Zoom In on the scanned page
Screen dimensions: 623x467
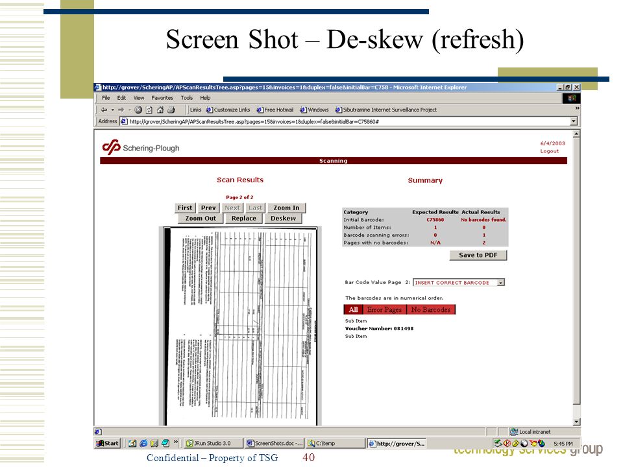coord(286,208)
